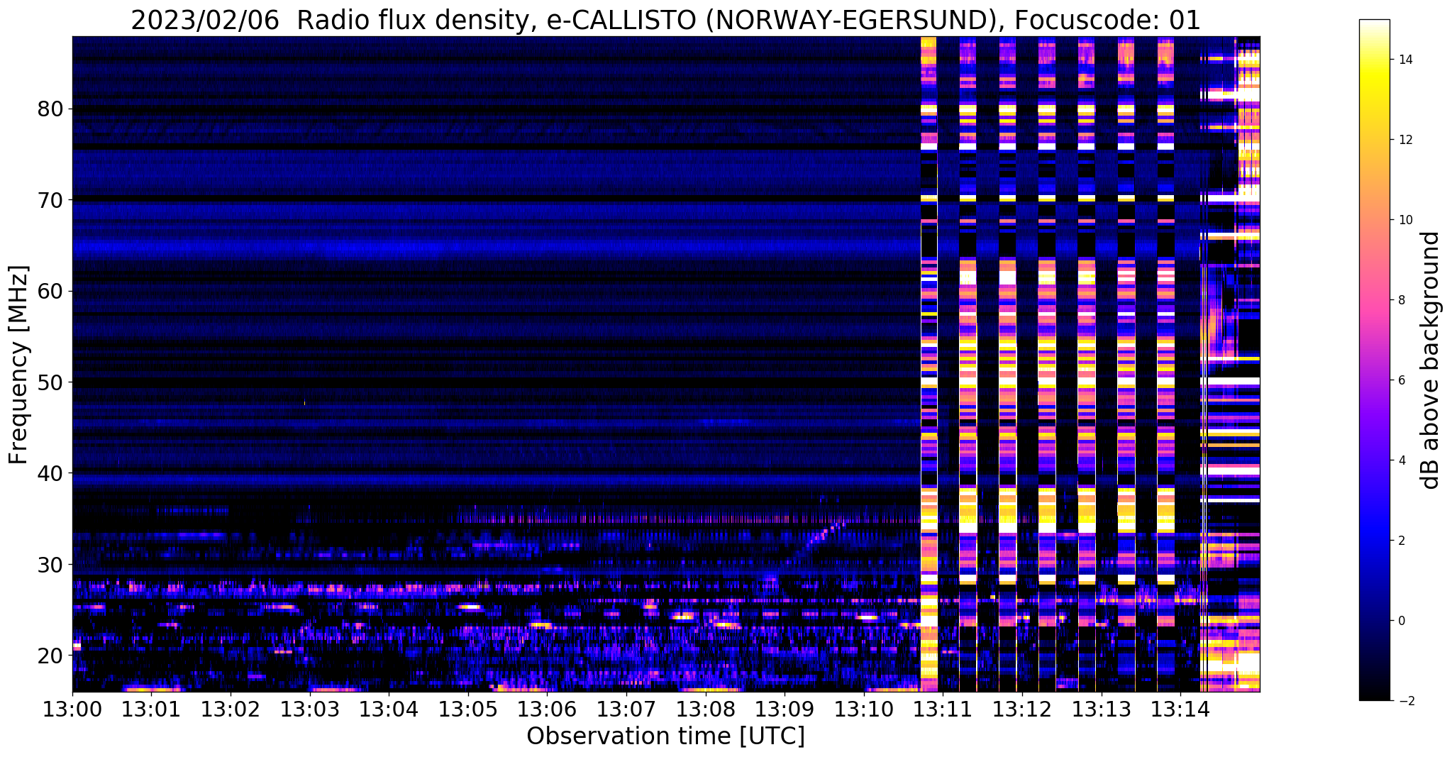Click the 13:11 time tick label

pyautogui.click(x=943, y=709)
